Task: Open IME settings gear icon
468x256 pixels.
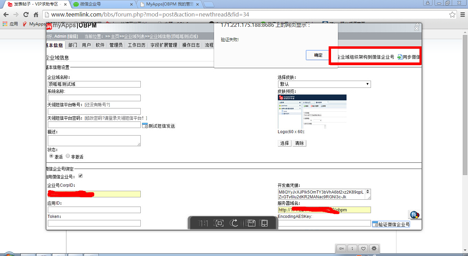Action: pyautogui.click(x=374, y=248)
